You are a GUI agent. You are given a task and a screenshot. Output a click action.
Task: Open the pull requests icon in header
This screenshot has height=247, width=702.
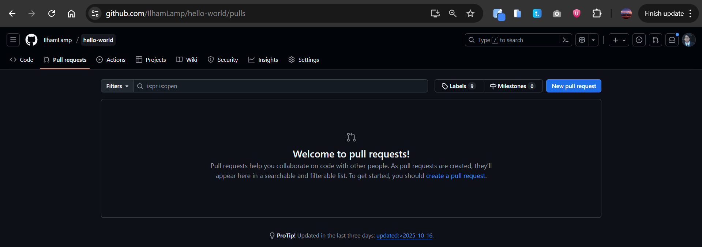[x=656, y=40]
